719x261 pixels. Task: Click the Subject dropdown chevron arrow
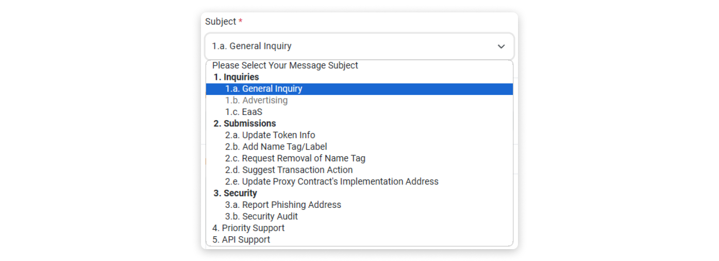tap(501, 46)
